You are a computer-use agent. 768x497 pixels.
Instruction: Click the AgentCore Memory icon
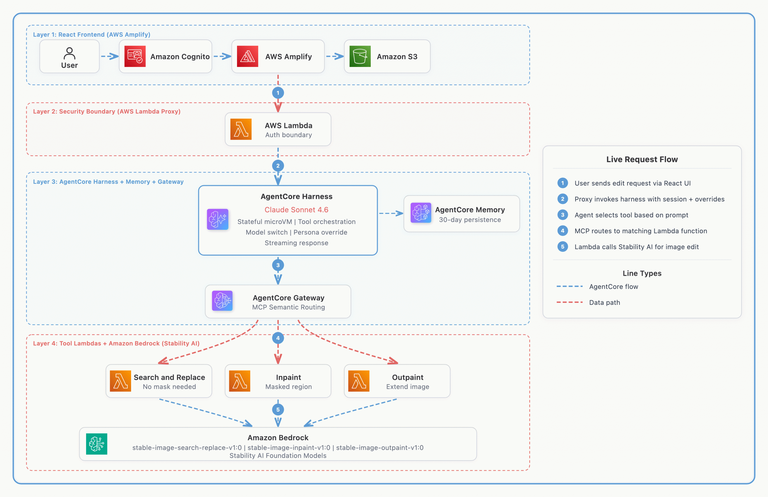pyautogui.click(x=421, y=213)
